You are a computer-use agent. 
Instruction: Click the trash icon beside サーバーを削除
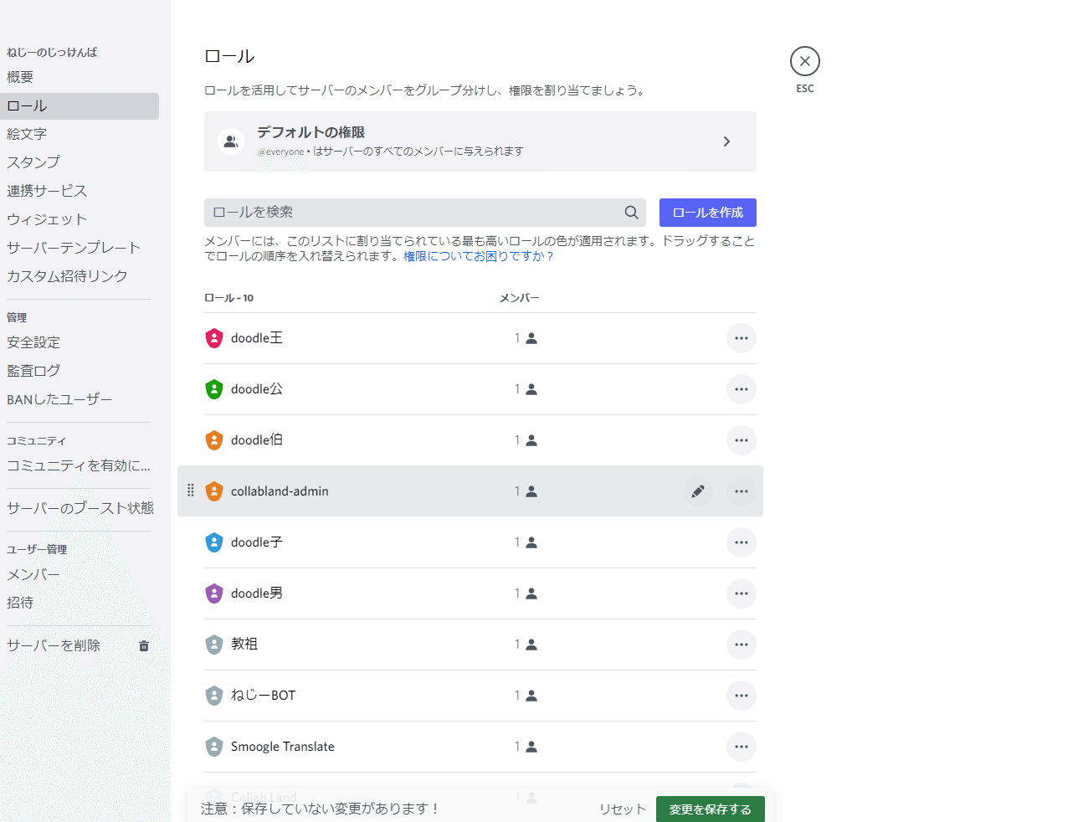143,645
